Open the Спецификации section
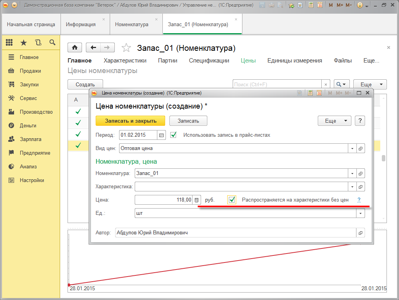The image size is (399, 300). coord(209,61)
